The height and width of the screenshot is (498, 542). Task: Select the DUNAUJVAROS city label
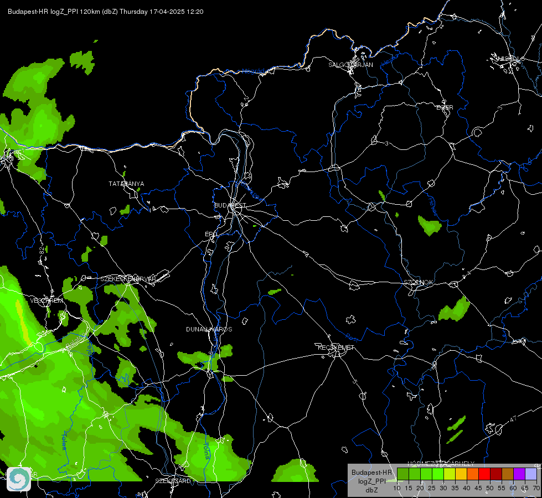209,329
